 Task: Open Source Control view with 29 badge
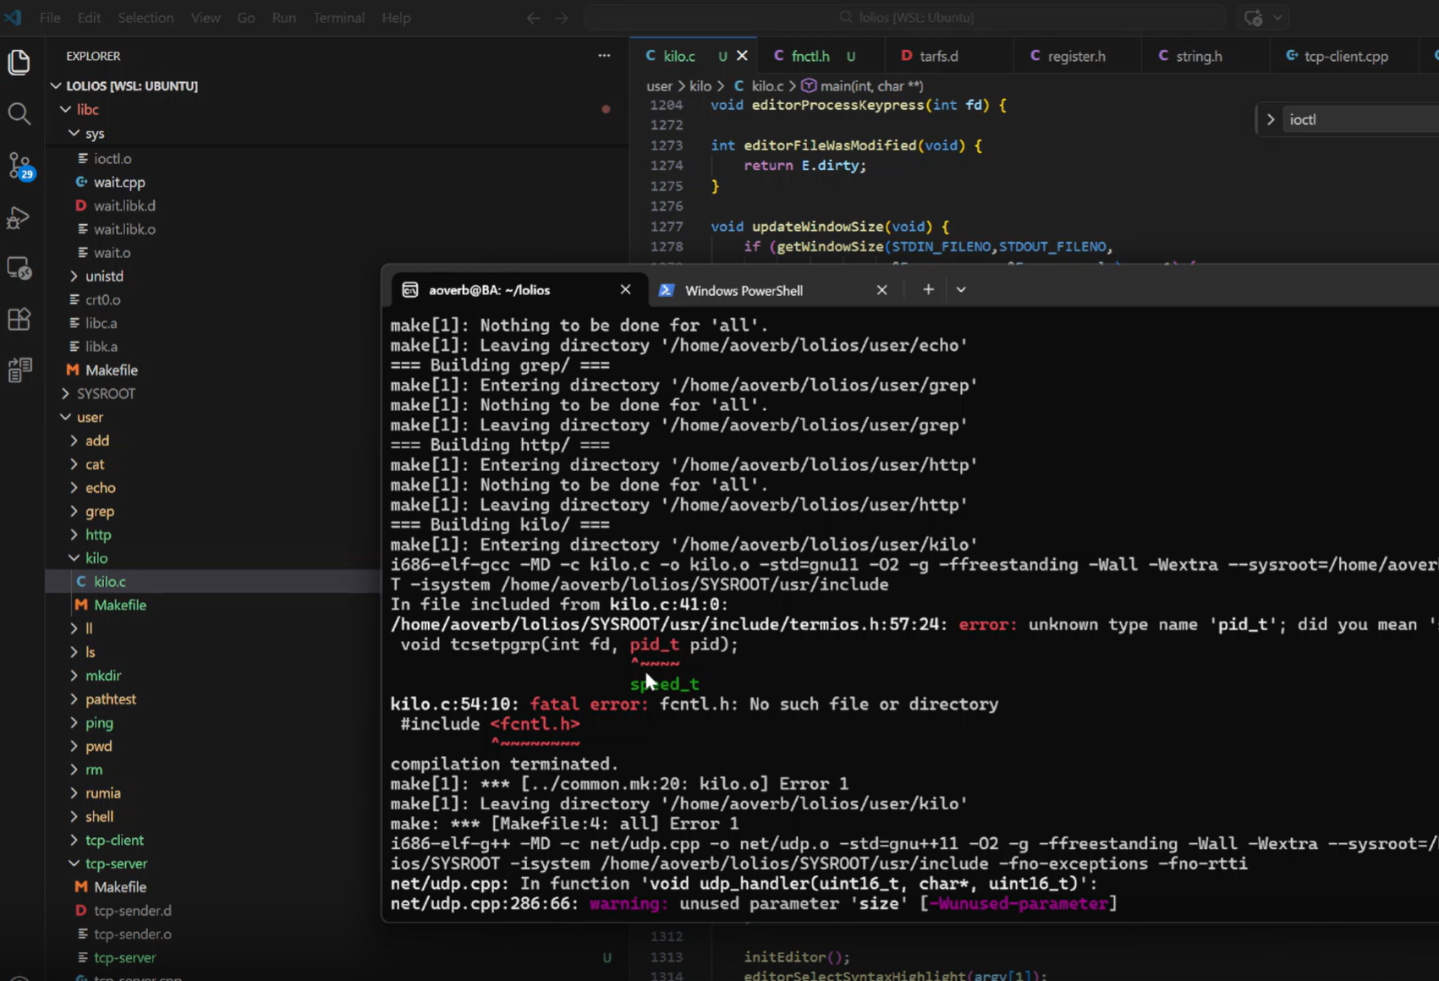pos(19,166)
